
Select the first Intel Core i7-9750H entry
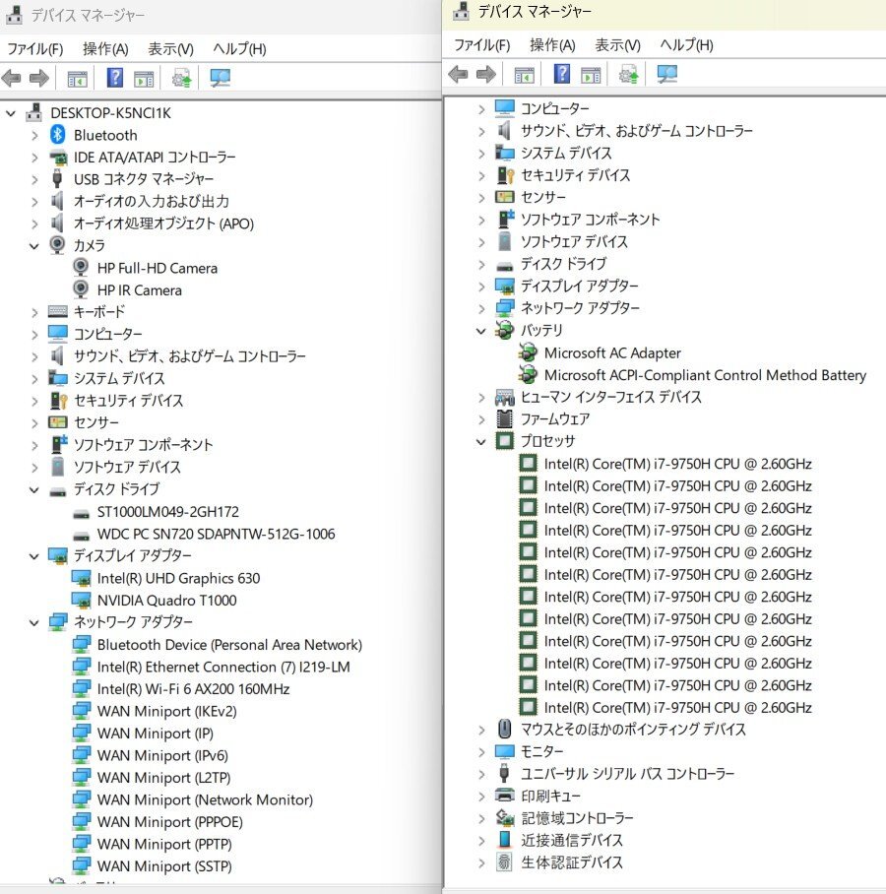click(x=677, y=464)
